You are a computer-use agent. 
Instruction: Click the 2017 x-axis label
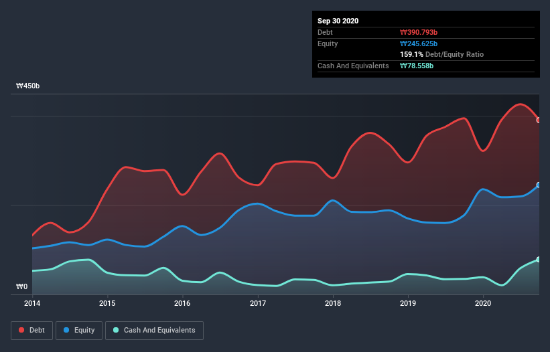click(258, 303)
